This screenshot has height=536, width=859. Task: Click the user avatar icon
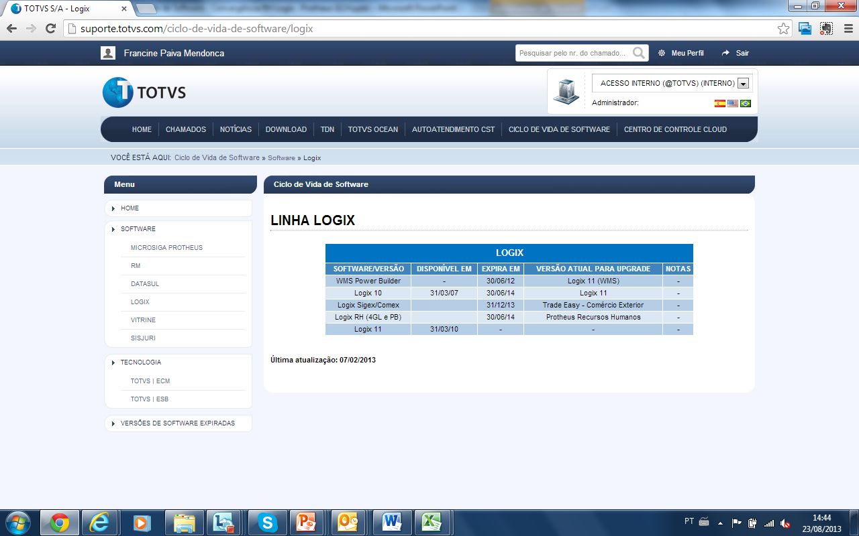[107, 53]
